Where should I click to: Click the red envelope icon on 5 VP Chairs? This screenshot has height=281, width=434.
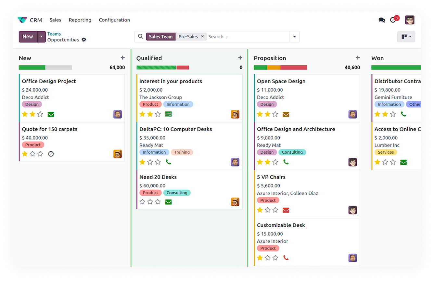(286, 210)
